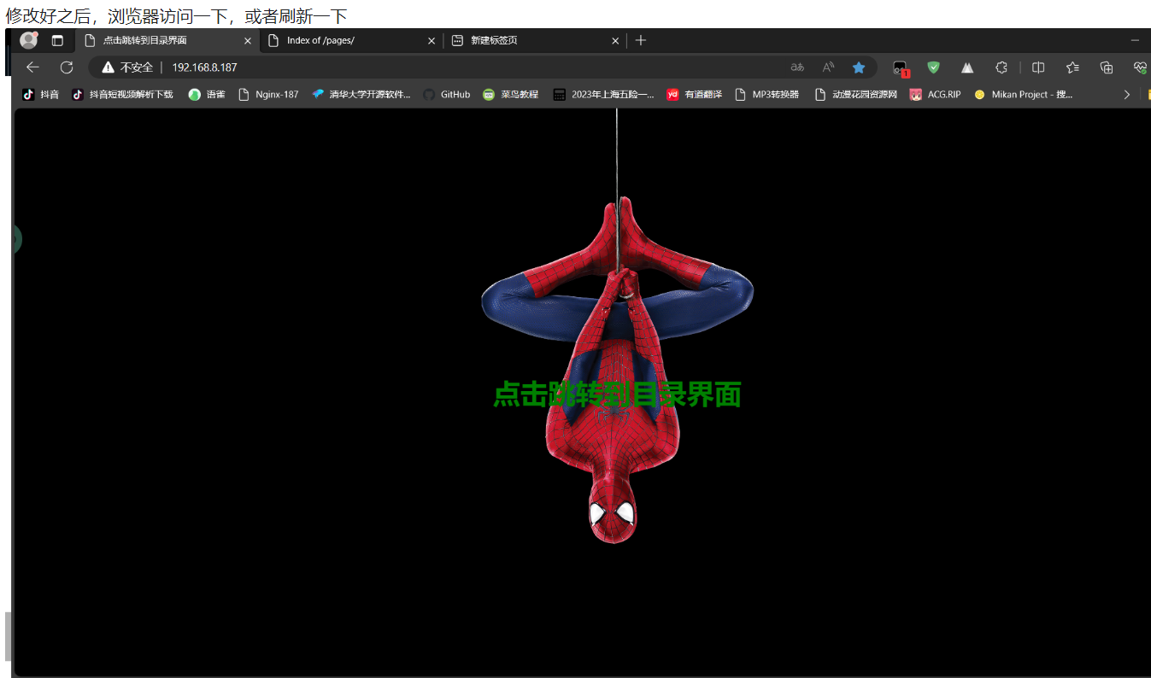Viewport: 1151px width, 678px height.
Task: Open the white triangle extension icon
Action: pyautogui.click(x=967, y=67)
